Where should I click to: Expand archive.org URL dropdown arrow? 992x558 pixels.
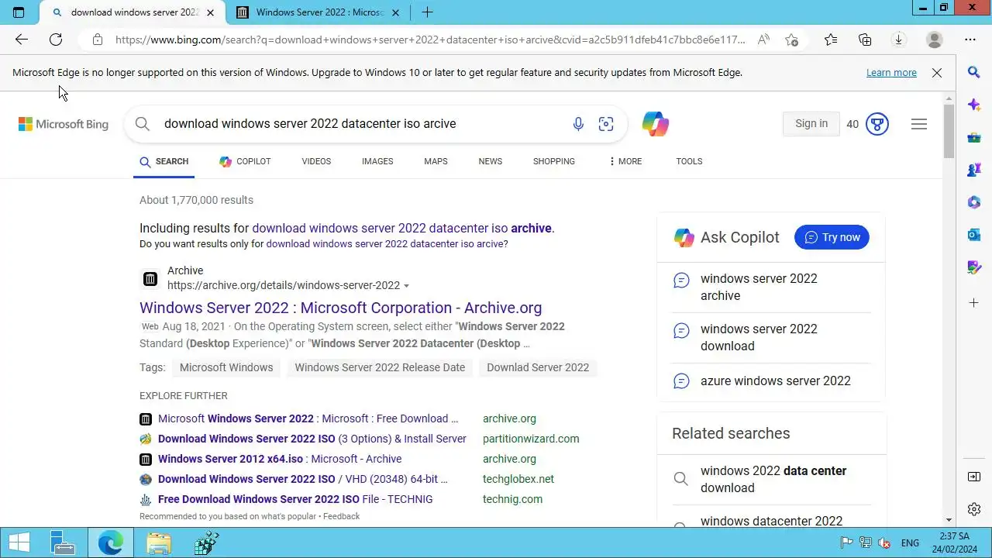(x=407, y=286)
